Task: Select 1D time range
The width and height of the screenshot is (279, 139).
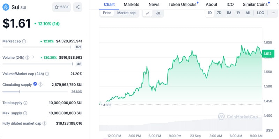Action: click(210, 13)
